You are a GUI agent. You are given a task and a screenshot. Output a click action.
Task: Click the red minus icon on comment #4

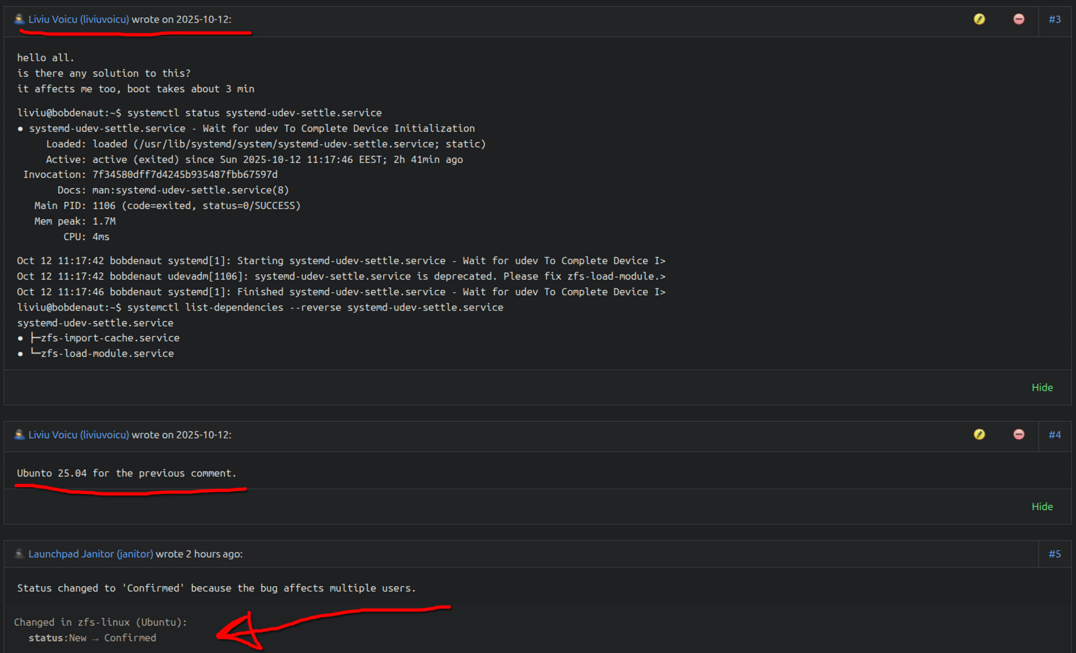[x=1019, y=435]
